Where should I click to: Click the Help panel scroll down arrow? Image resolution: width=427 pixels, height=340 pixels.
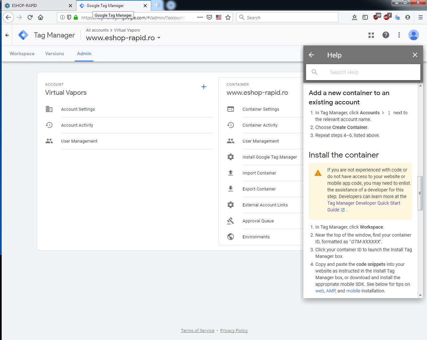coord(420,295)
